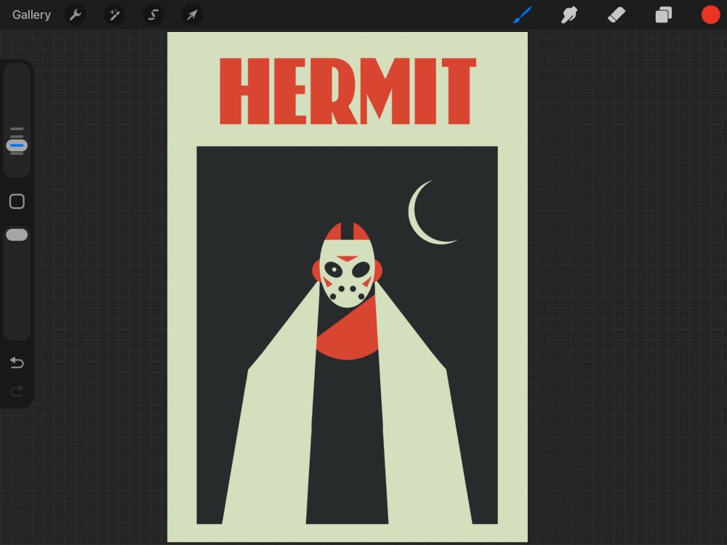
Task: Select the Smudge tool
Action: click(569, 15)
